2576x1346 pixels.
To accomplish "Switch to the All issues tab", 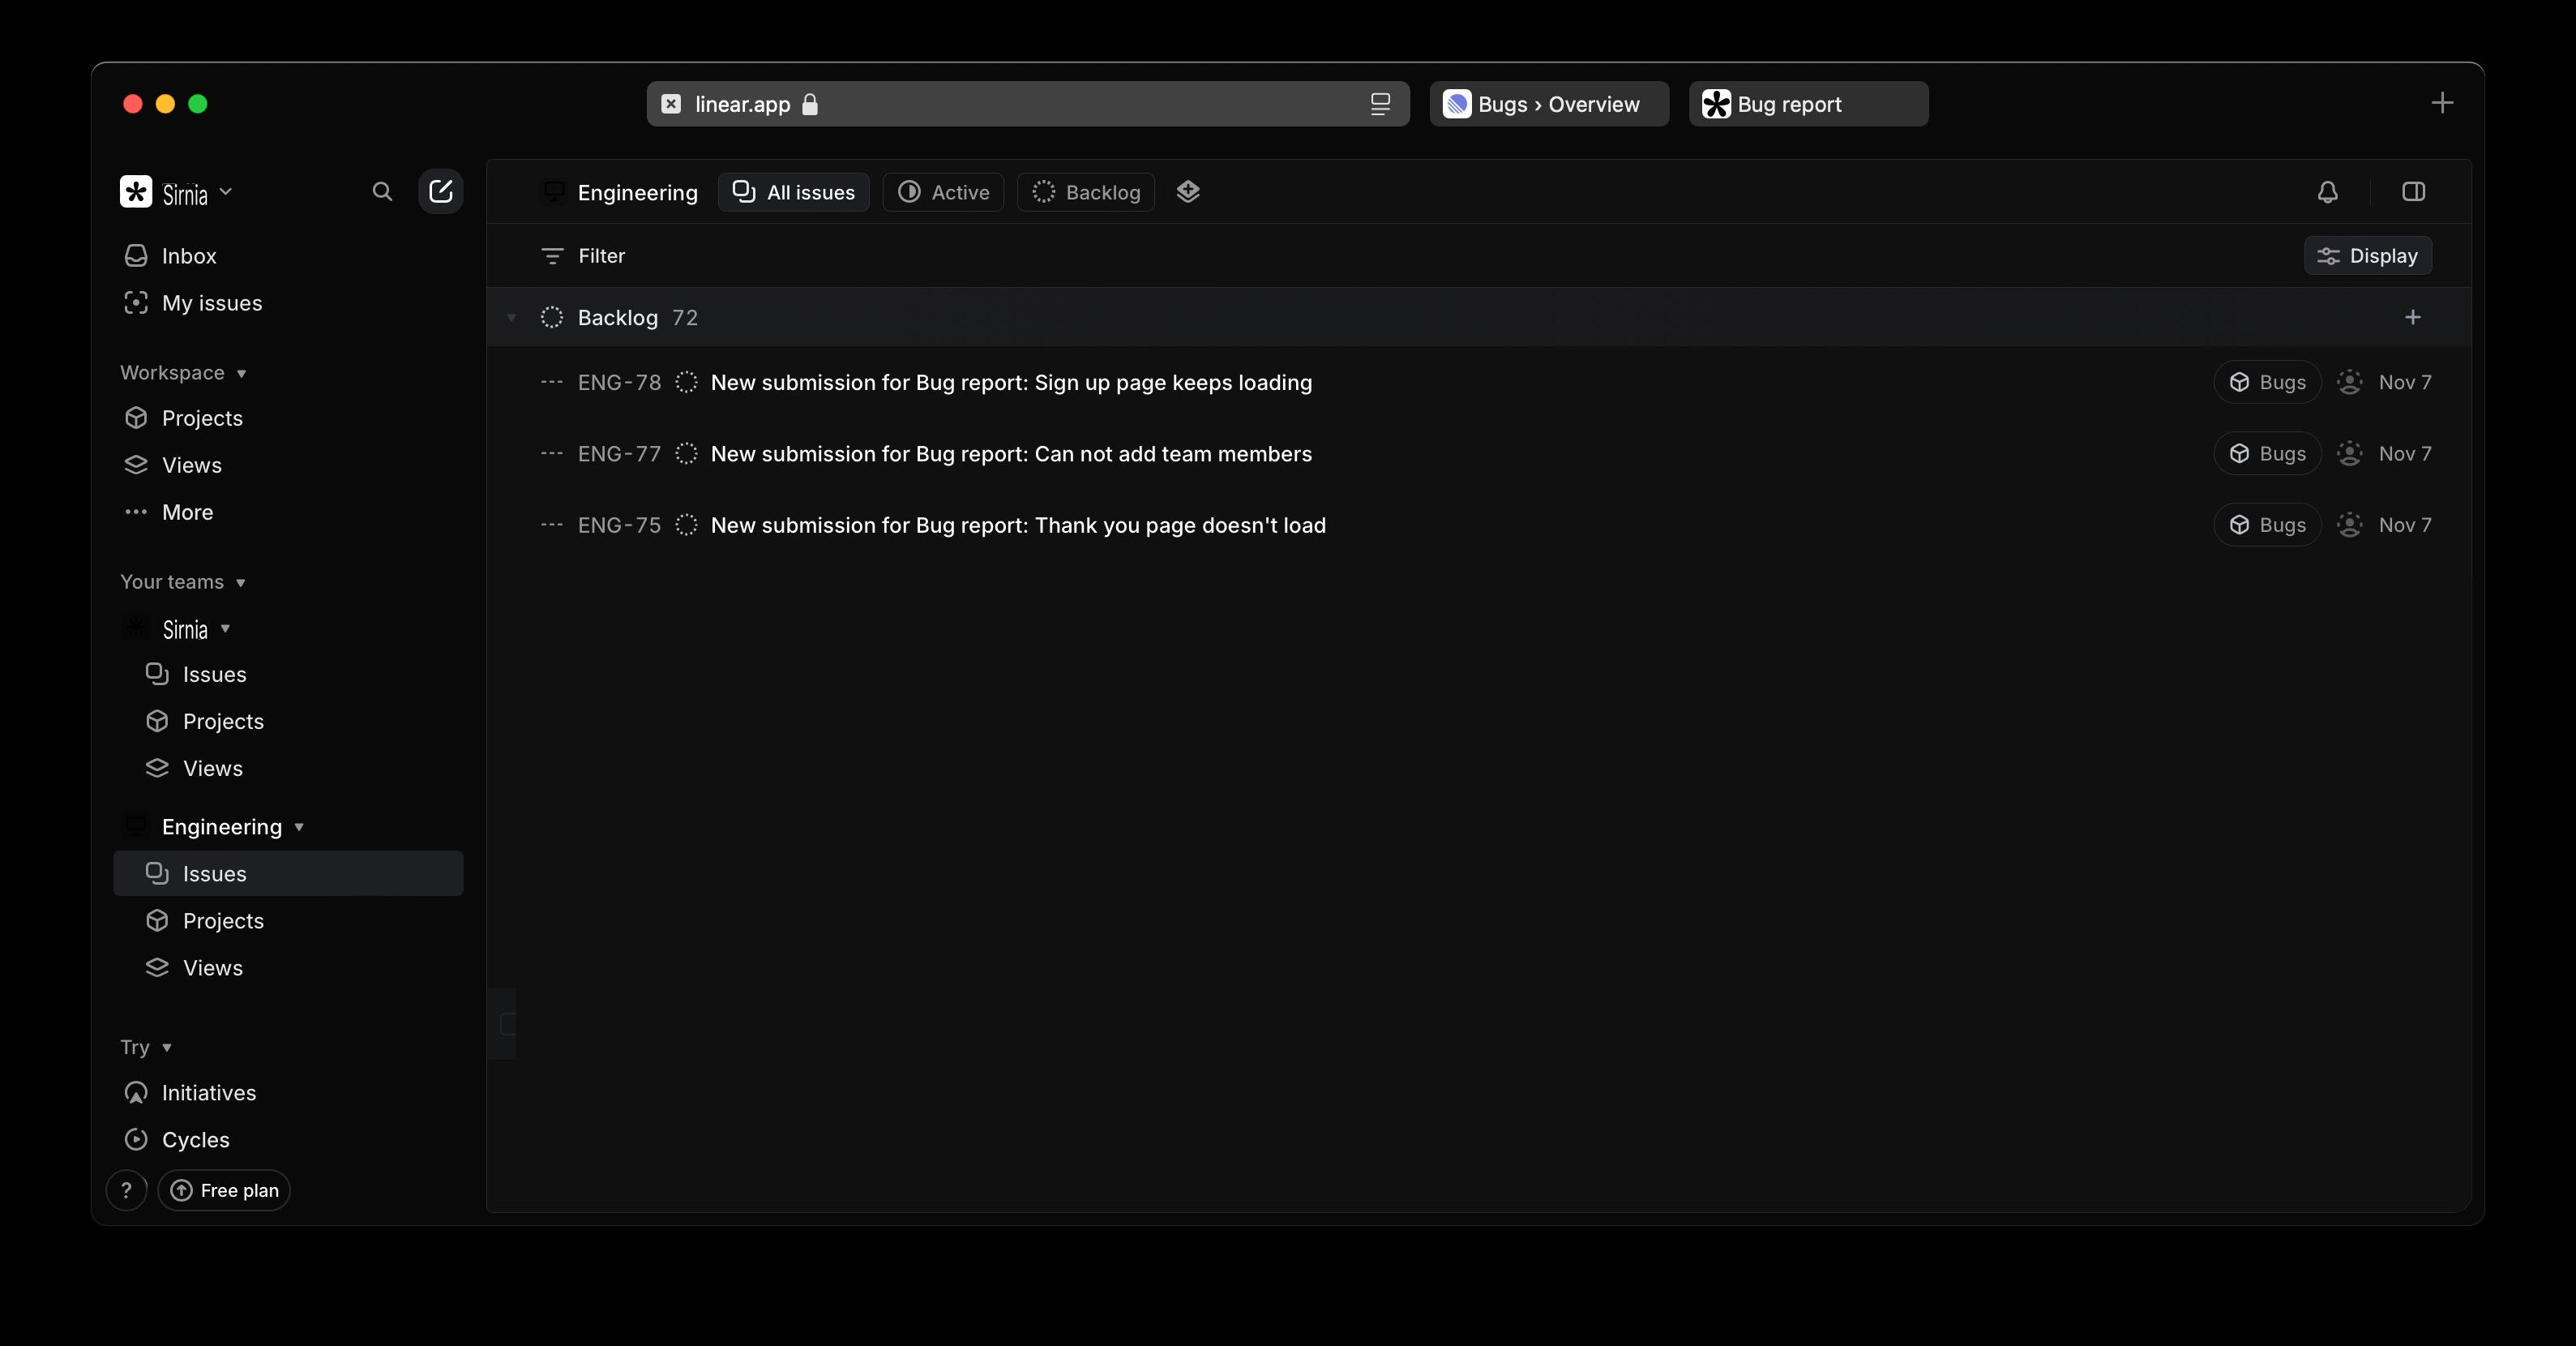I will [x=794, y=192].
